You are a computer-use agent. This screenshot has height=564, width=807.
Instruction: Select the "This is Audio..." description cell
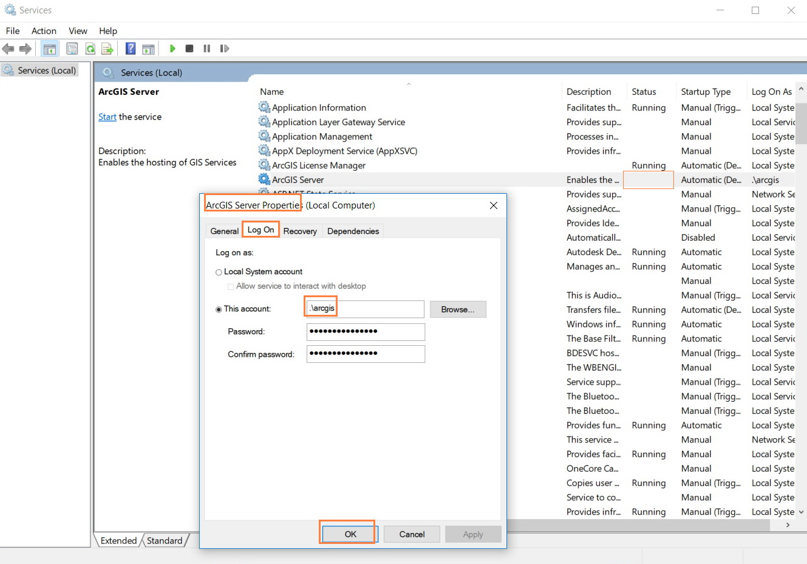(594, 295)
